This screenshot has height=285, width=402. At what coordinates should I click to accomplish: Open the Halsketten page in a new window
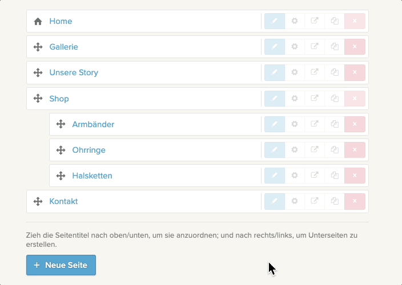pyautogui.click(x=315, y=176)
